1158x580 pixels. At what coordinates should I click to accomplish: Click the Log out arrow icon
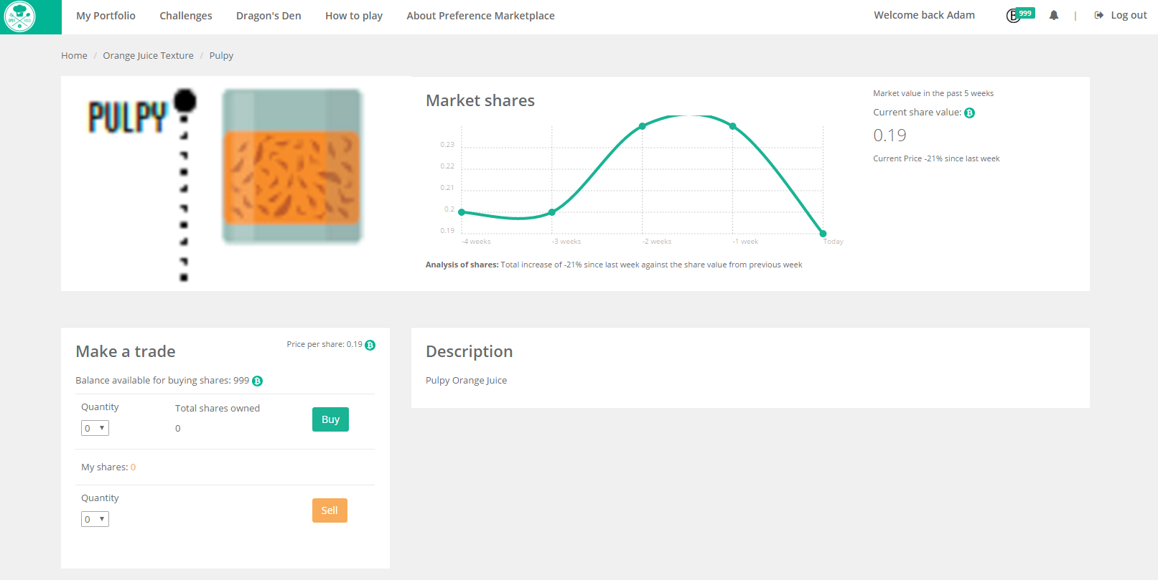1098,15
